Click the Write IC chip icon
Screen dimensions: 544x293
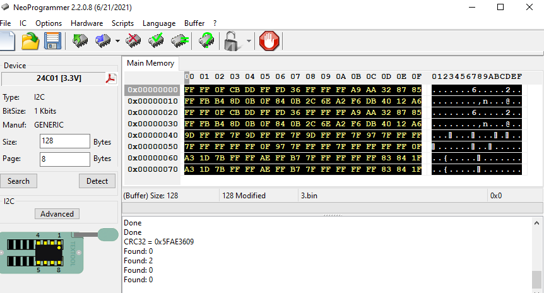[102, 42]
